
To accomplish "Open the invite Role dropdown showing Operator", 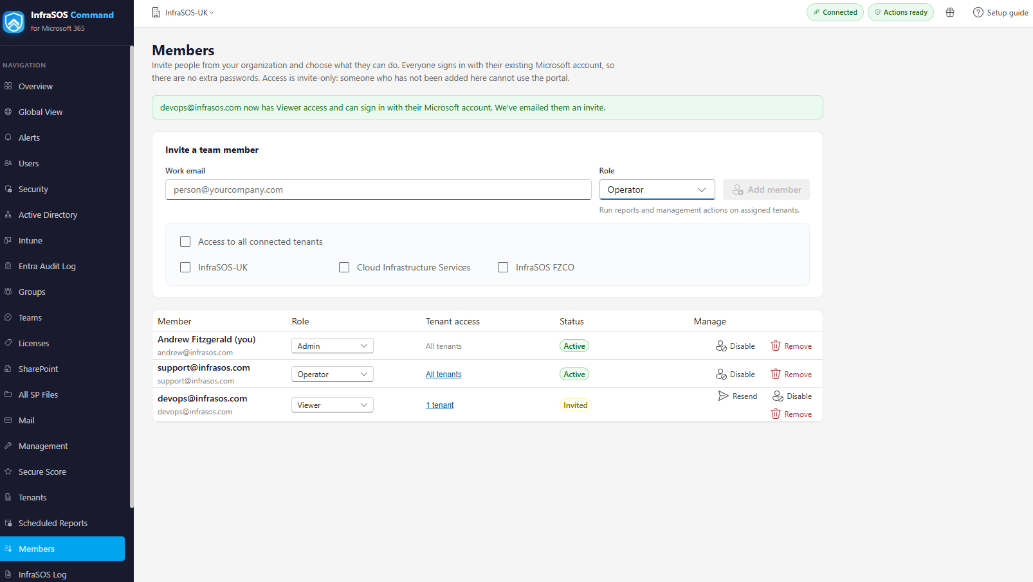I will click(657, 190).
